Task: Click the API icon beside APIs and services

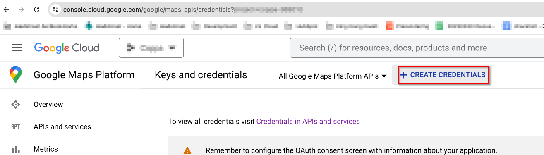Action: coord(16,127)
